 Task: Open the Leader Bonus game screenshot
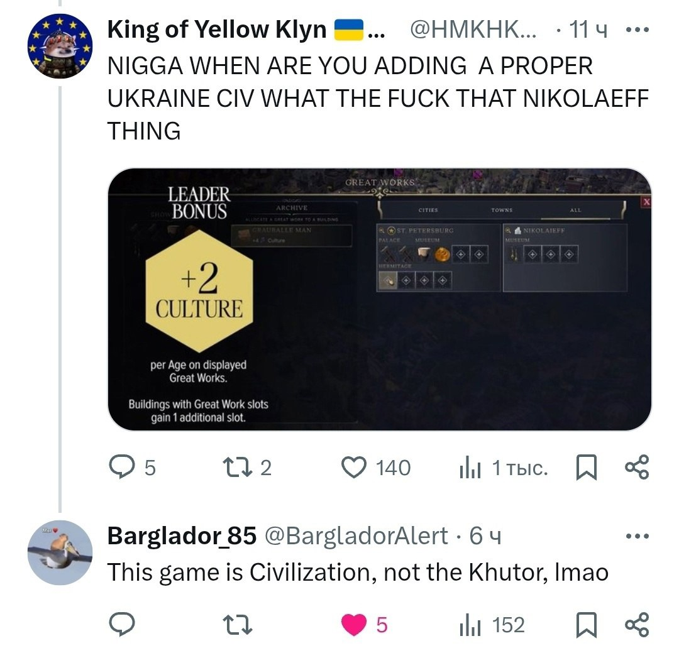(x=379, y=299)
